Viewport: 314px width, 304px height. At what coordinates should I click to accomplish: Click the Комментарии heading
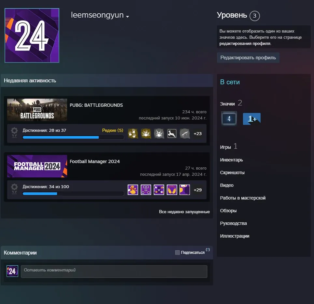click(x=20, y=253)
